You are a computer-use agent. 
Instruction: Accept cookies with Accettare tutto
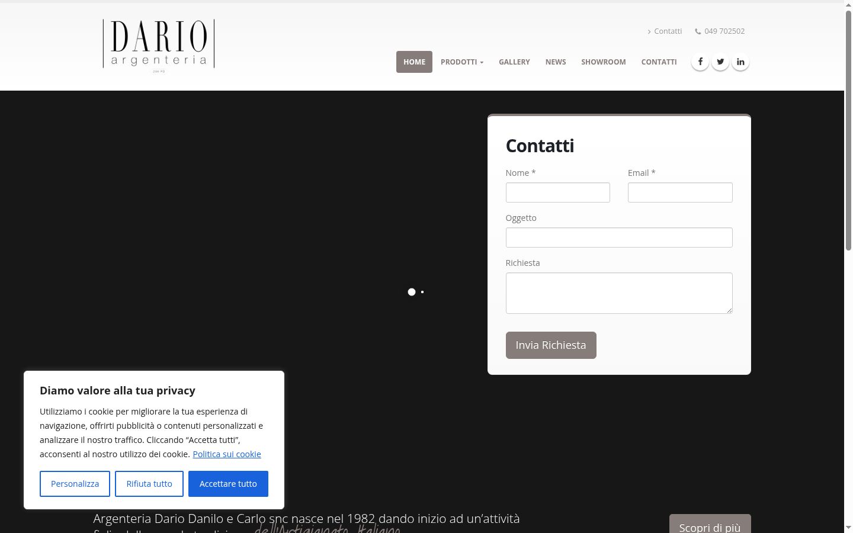(x=228, y=484)
